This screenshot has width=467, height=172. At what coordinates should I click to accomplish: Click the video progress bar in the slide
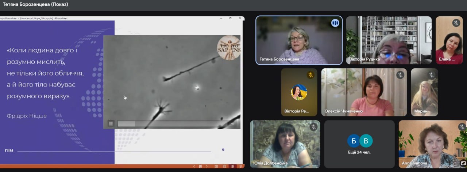point(171,124)
